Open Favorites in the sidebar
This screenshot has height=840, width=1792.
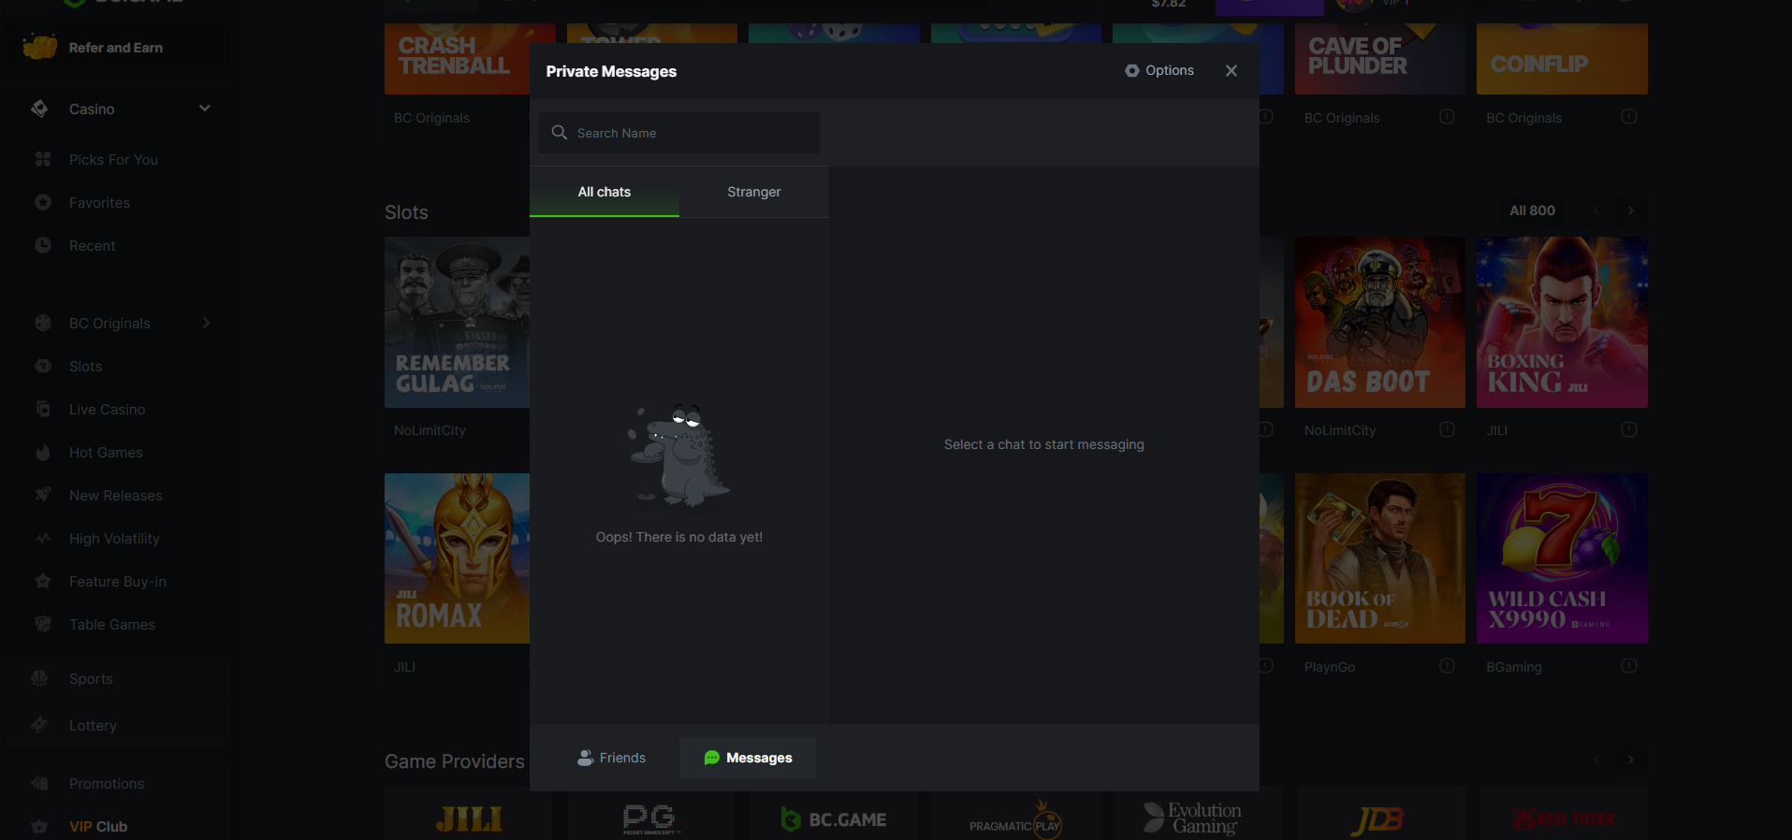(x=99, y=203)
